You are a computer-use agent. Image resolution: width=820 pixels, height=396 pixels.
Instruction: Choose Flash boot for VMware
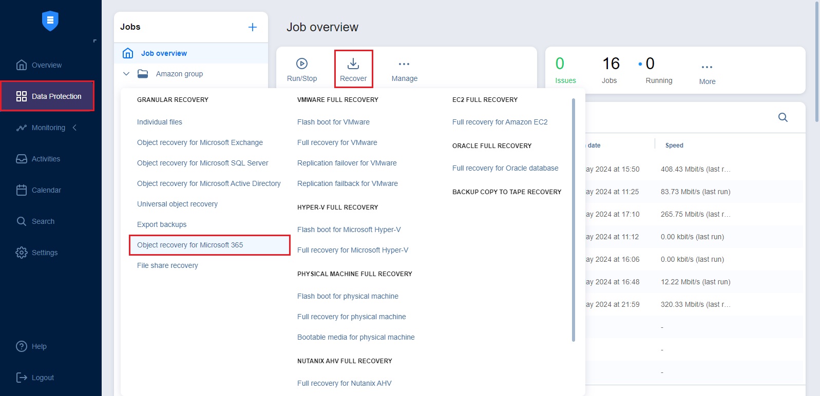[333, 122]
